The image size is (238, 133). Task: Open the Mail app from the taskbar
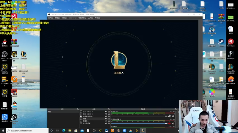[82, 130]
